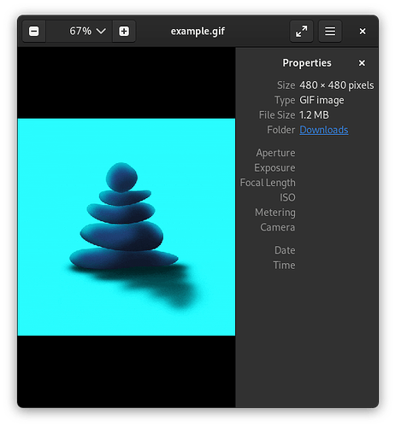Click the Metering property label
The image size is (395, 427).
click(x=275, y=213)
